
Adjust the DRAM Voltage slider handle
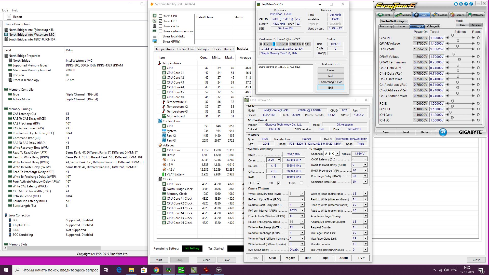point(454,54)
